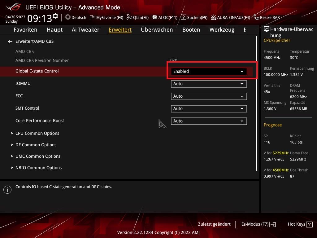Open Suchen(F9) search
317x238 pixels.
(194, 17)
